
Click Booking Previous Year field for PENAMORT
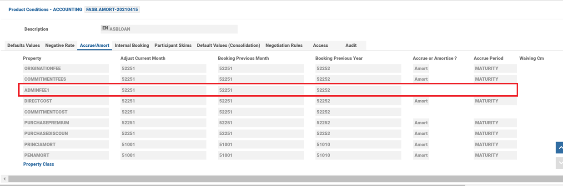pyautogui.click(x=358, y=155)
